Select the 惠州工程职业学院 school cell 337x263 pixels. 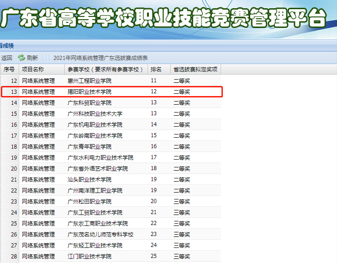pyautogui.click(x=90, y=81)
